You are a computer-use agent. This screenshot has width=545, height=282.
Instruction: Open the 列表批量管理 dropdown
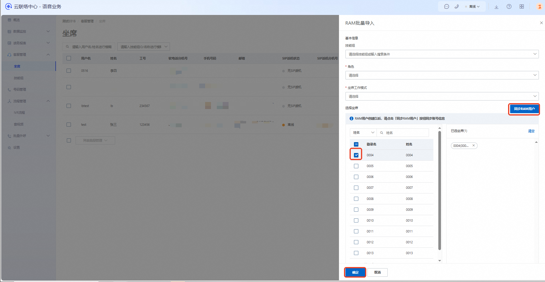(95, 140)
